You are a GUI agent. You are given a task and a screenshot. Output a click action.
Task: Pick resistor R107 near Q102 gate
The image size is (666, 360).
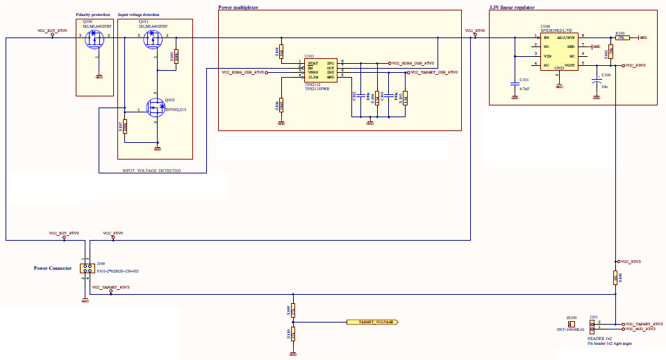125,126
